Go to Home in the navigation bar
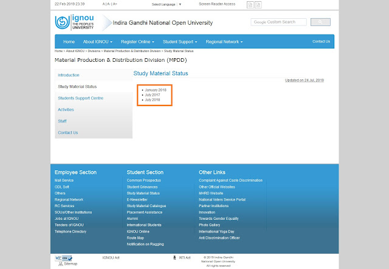This screenshot has width=389, height=269. (69, 42)
